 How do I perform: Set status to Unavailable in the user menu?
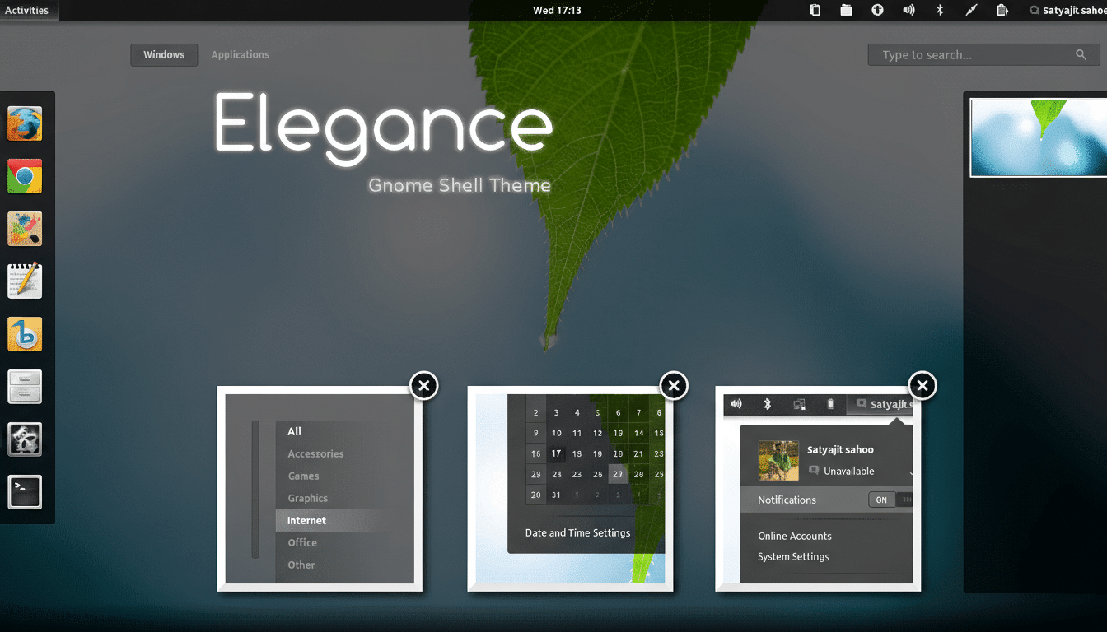pos(848,472)
